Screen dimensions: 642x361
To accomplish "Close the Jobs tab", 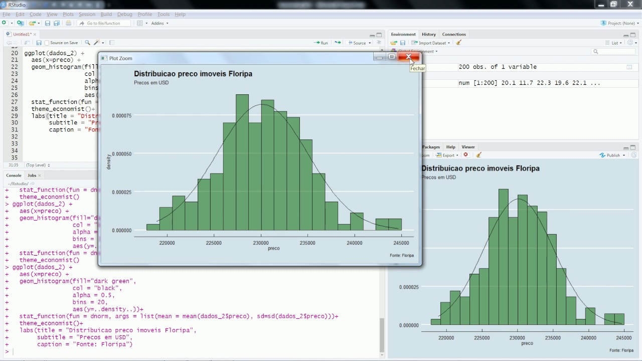I will pos(40,175).
